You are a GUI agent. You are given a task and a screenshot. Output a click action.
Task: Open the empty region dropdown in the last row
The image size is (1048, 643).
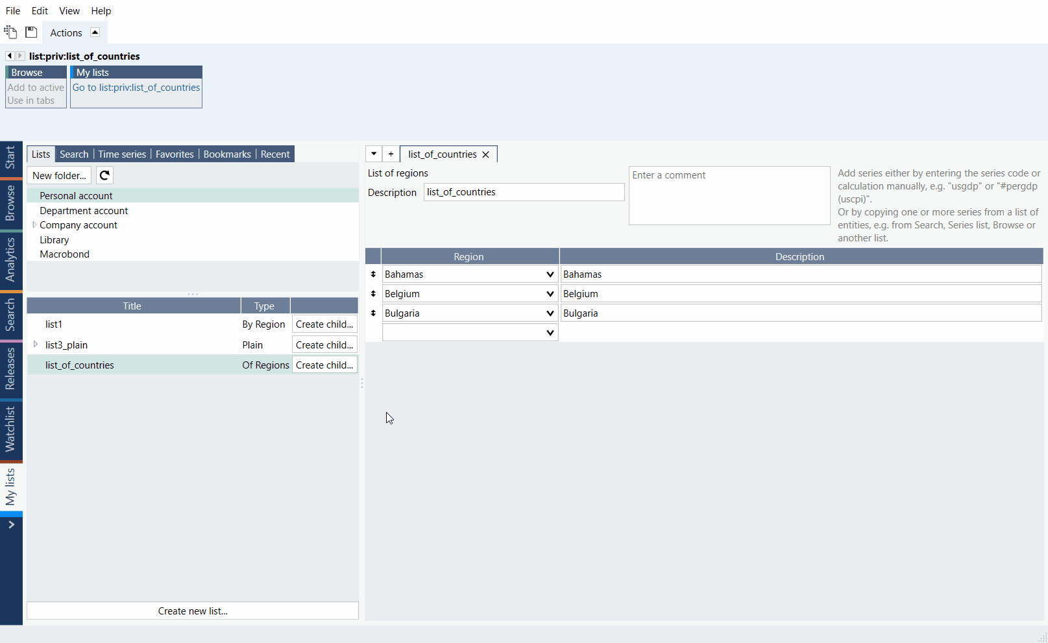pos(550,333)
